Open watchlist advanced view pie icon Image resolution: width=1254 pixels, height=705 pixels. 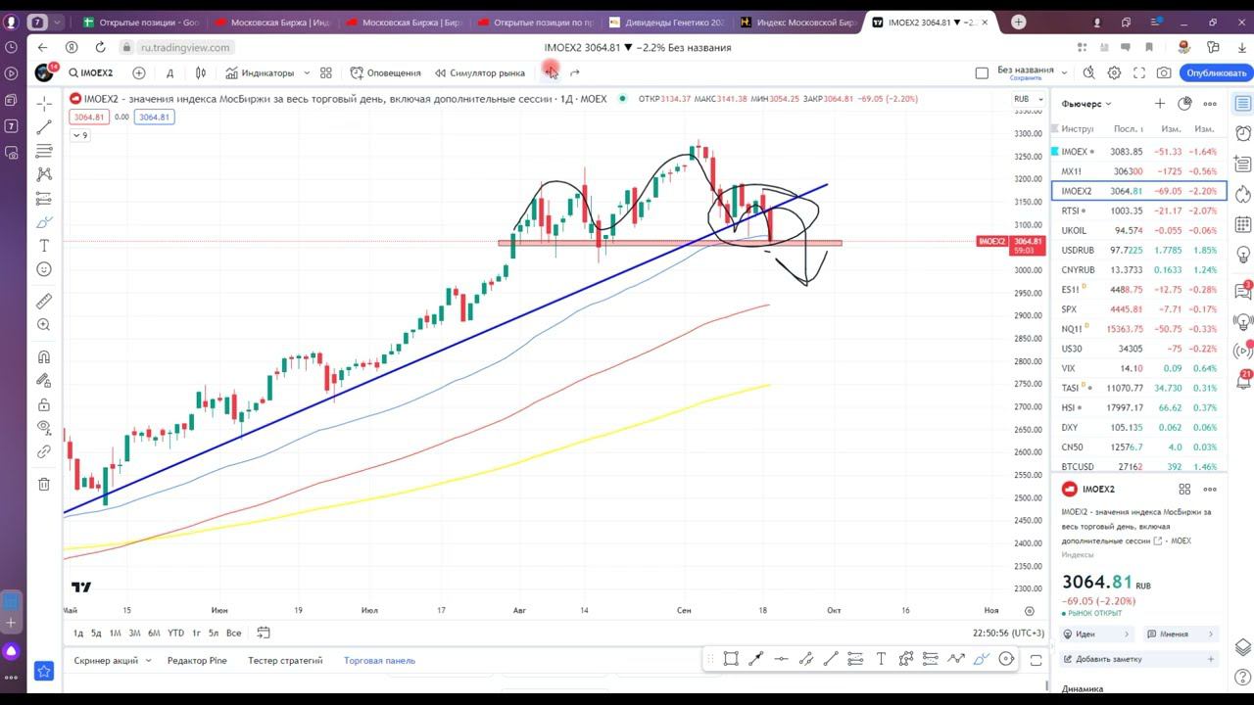pos(1184,103)
